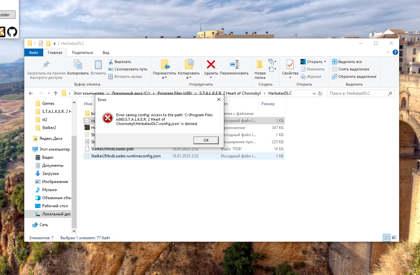
Task: Open the Open (Открыть) dropdown arrow
Action: tap(325, 62)
